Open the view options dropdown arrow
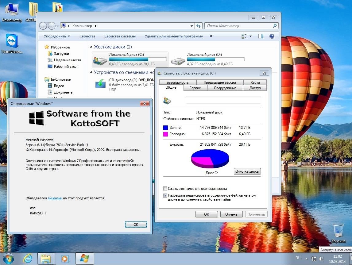Image resolution: width=352 pixels, height=265 pixels. [250, 36]
